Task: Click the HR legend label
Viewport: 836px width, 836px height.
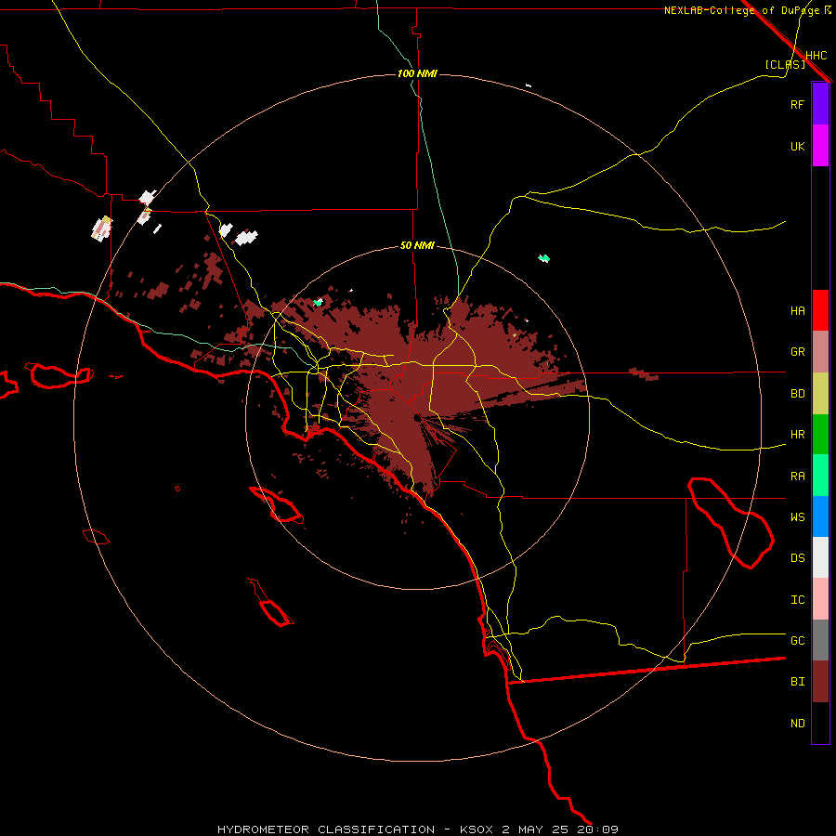Action: (797, 435)
